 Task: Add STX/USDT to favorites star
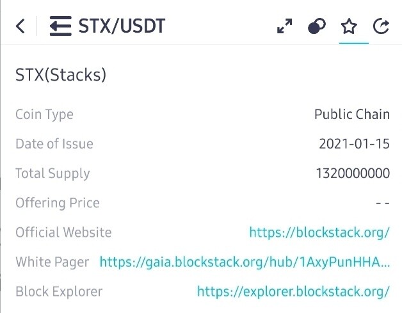(349, 26)
